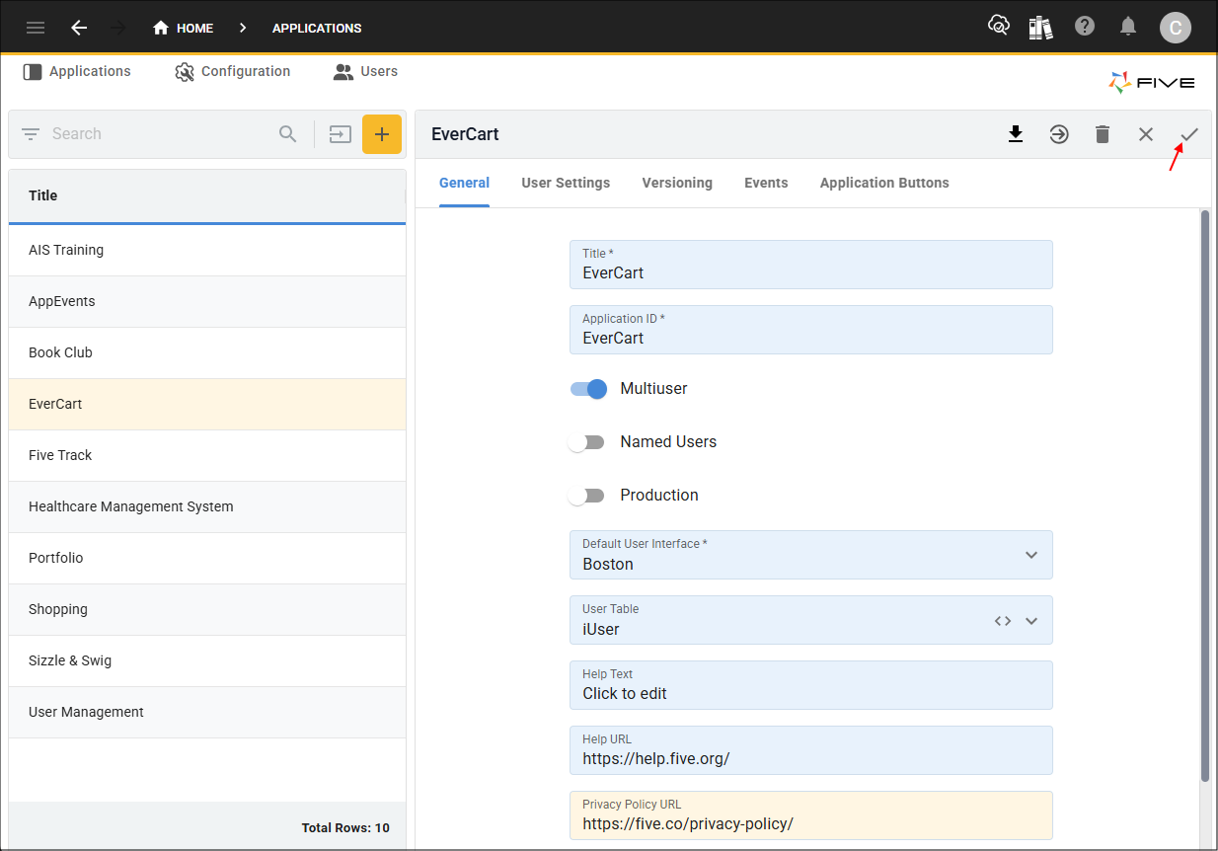Save the form with checkmark icon
The image size is (1218, 851).
(1189, 134)
